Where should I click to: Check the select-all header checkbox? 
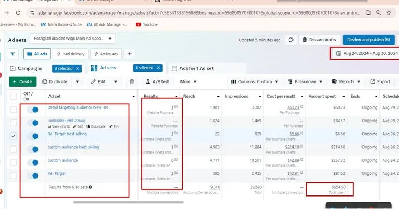click(x=13, y=97)
